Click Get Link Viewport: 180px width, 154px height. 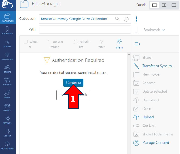tap(144, 126)
